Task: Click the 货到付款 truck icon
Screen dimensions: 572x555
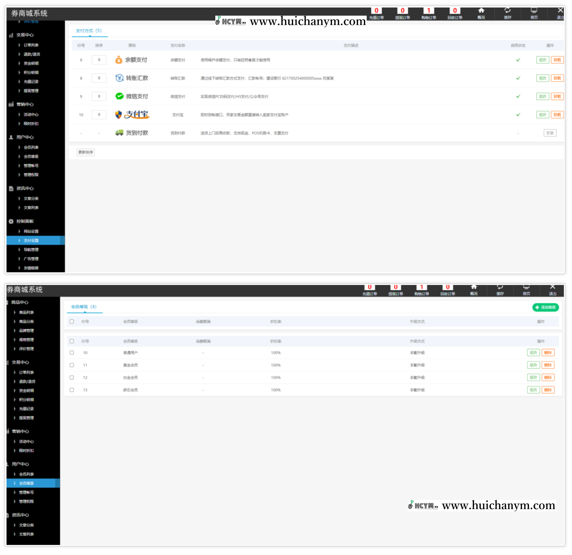Action: pos(119,133)
